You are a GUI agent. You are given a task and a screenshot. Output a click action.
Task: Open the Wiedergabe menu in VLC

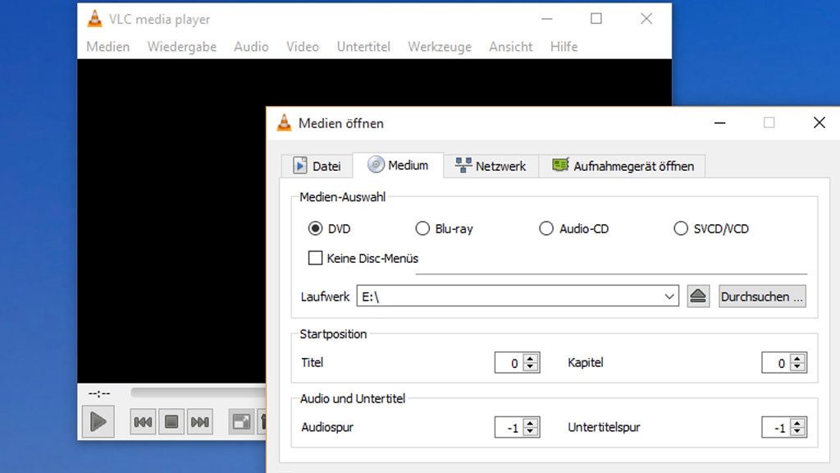point(181,47)
